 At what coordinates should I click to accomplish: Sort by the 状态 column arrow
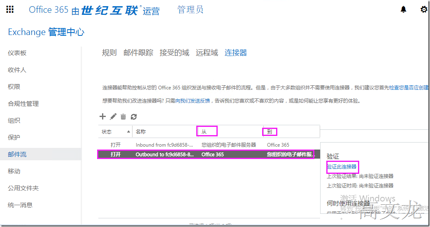click(128, 131)
